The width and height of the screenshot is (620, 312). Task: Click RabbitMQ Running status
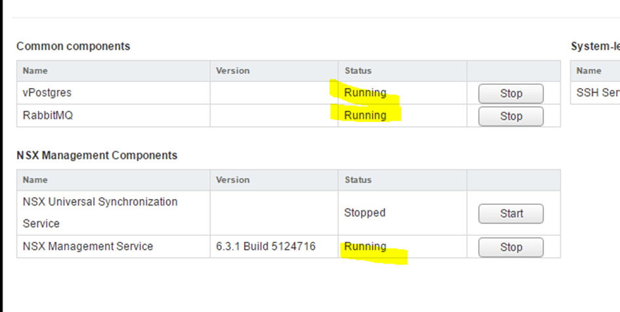point(365,115)
